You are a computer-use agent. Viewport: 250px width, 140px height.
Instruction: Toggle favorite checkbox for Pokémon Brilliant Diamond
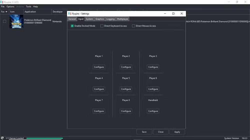click(4, 21)
